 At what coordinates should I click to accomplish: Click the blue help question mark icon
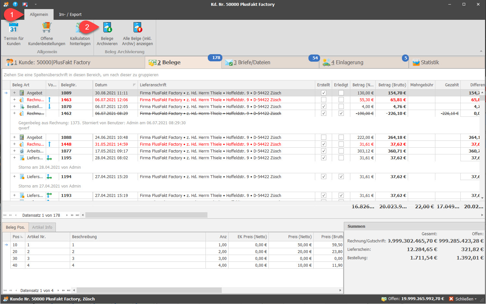click(15, 4)
